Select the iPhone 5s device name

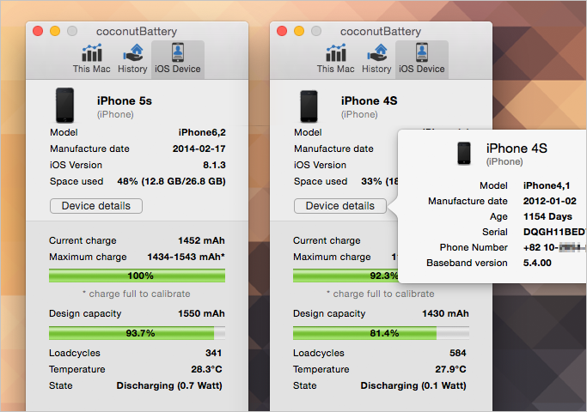[x=125, y=101]
